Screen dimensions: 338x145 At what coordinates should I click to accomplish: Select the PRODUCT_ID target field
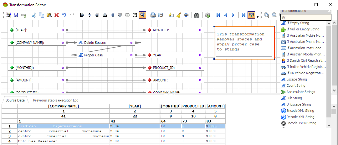(175, 68)
